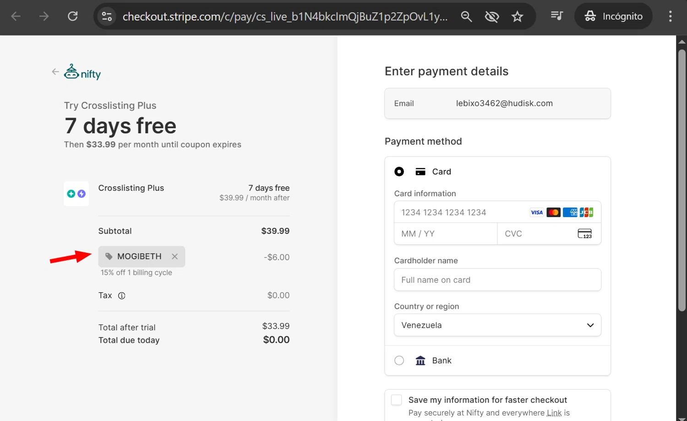Open site information icon in address bar

[x=107, y=16]
